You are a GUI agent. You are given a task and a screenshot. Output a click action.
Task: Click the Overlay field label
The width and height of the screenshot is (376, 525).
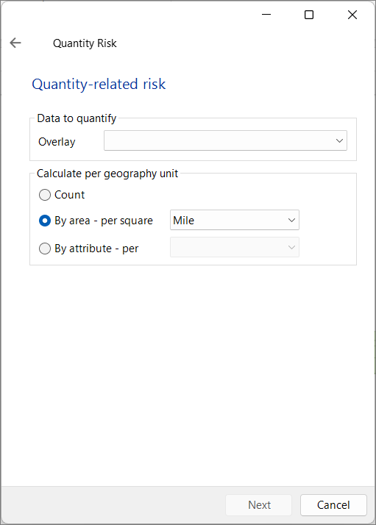pos(57,142)
